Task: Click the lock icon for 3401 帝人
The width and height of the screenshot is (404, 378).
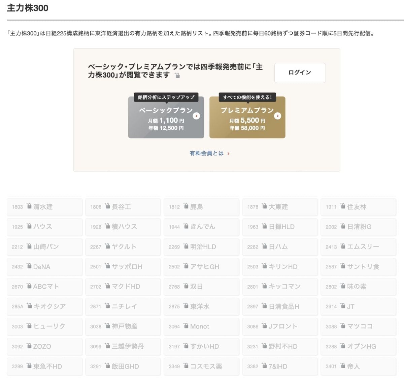Action: pos(343,365)
